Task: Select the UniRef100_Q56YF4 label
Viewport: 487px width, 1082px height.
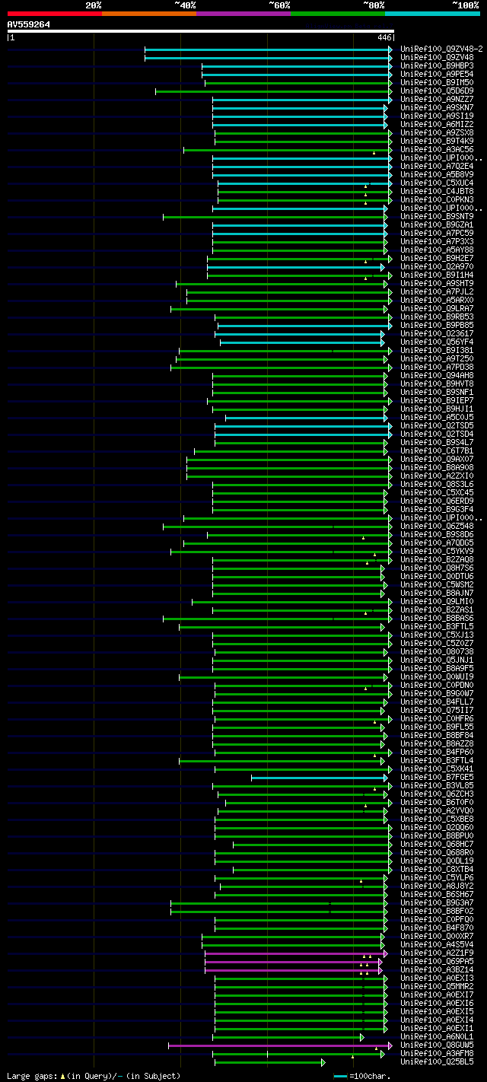Action: [x=437, y=342]
